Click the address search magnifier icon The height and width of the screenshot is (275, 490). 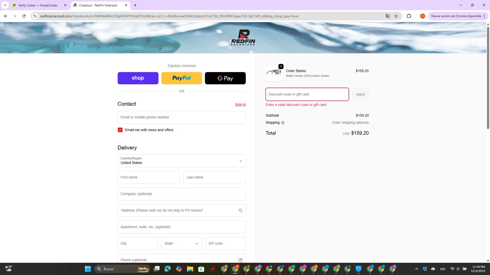click(240, 210)
